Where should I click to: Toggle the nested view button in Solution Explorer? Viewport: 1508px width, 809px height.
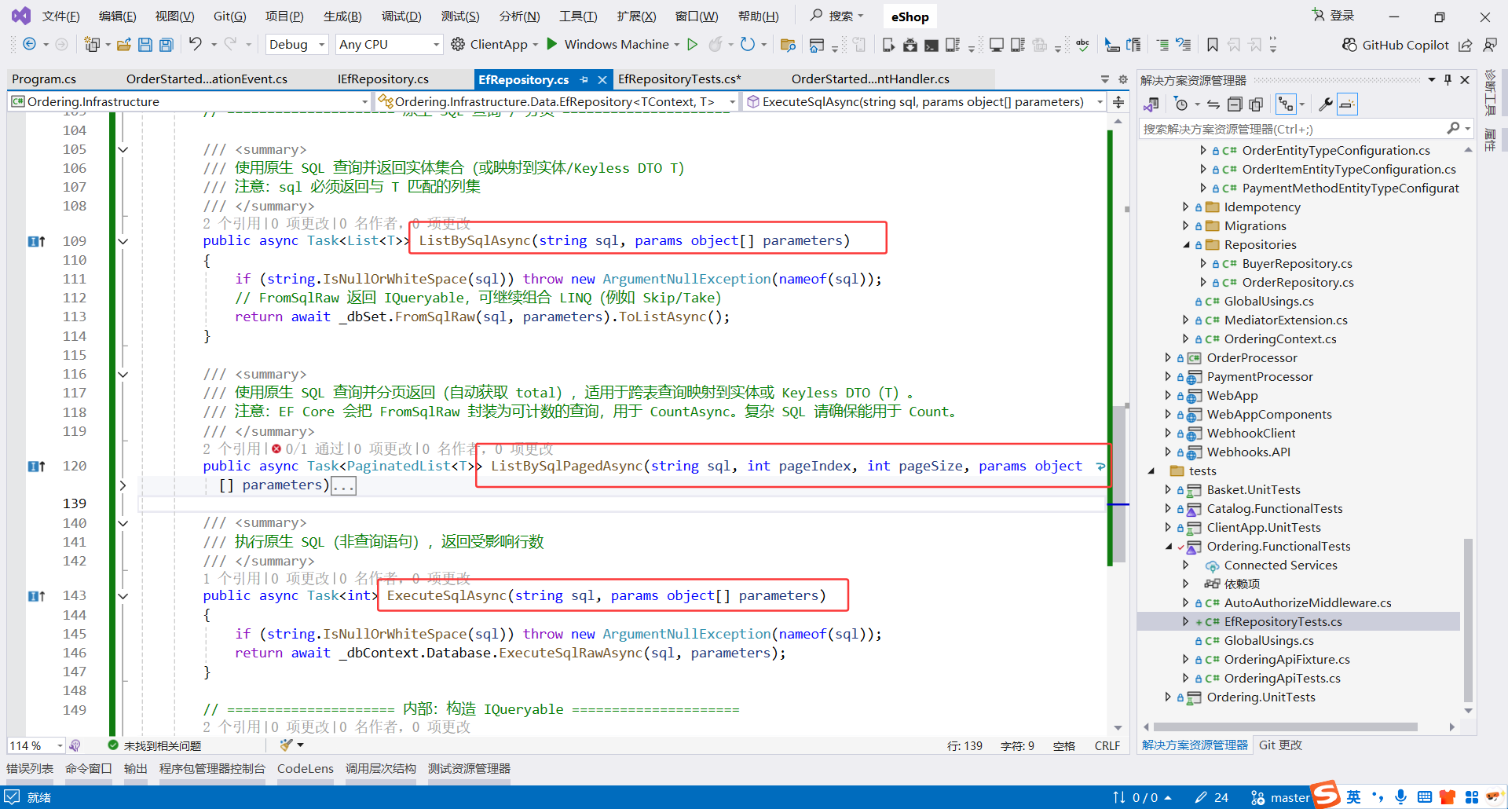tap(1286, 104)
